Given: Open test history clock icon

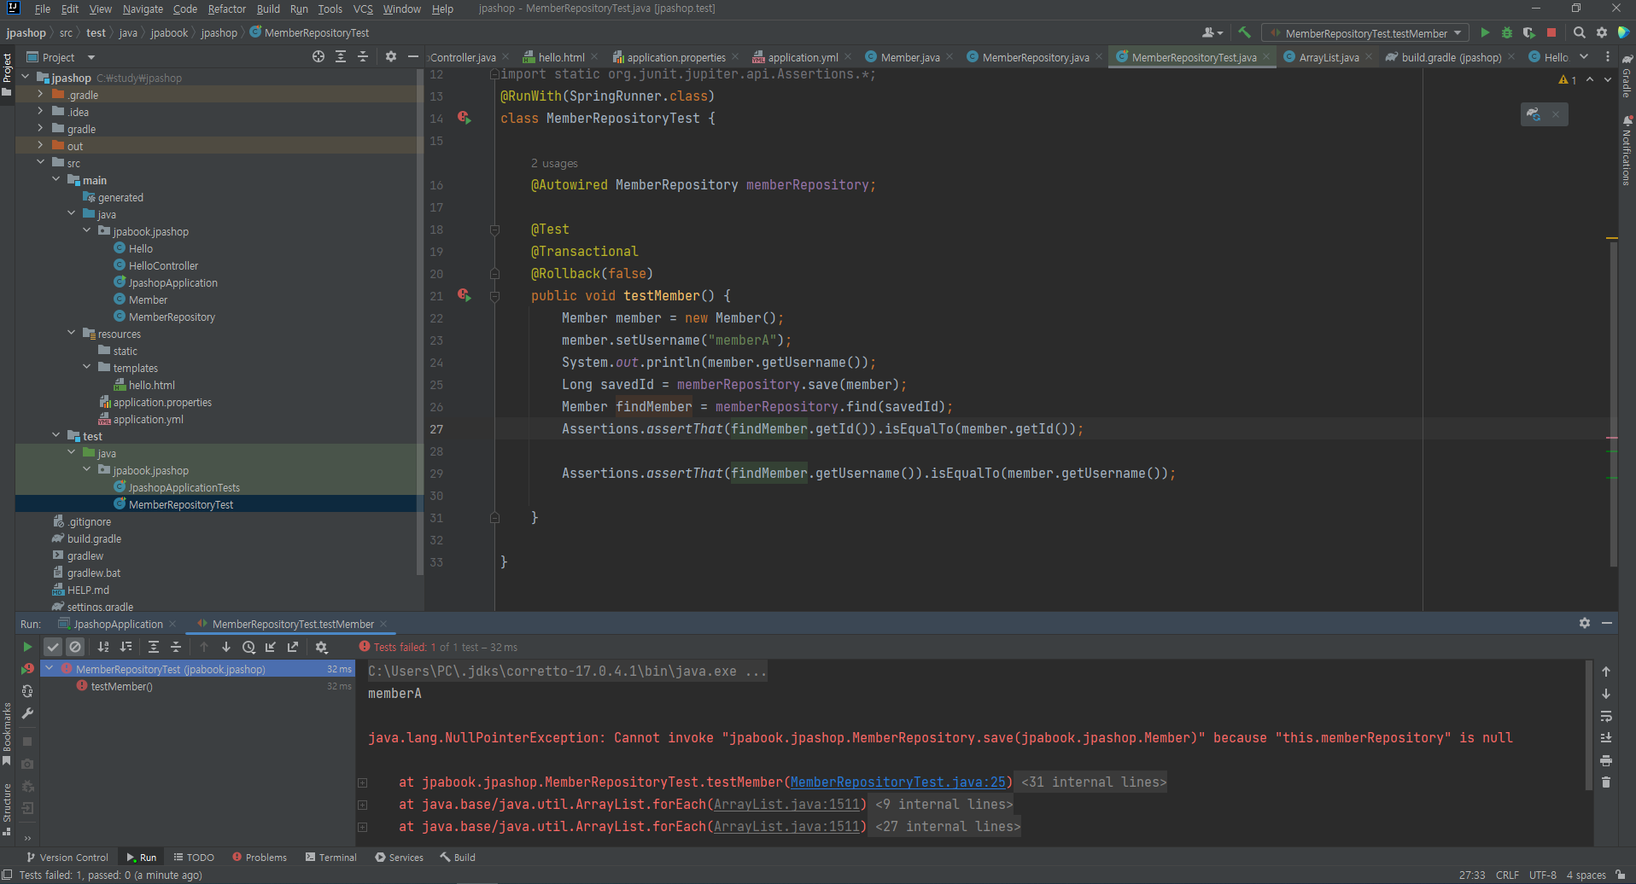Looking at the screenshot, I should (x=248, y=647).
